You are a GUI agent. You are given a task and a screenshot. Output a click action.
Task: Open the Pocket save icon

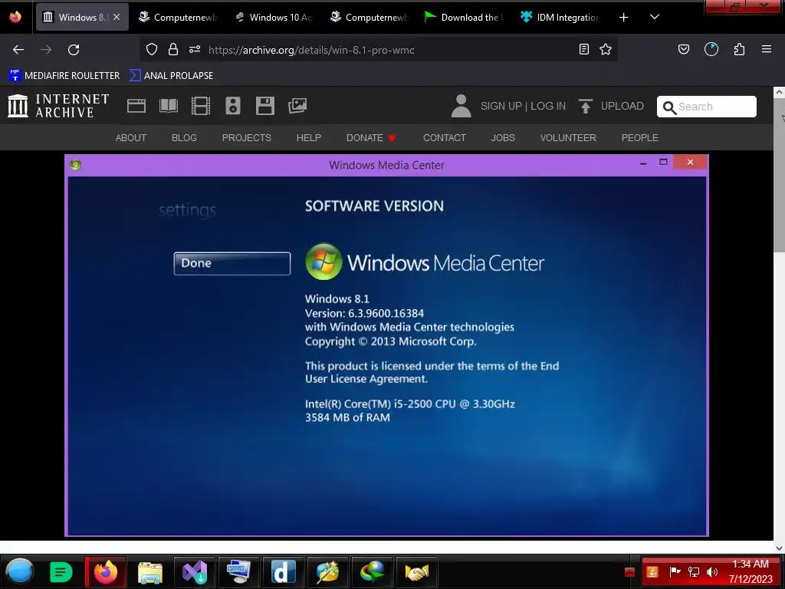pos(684,49)
